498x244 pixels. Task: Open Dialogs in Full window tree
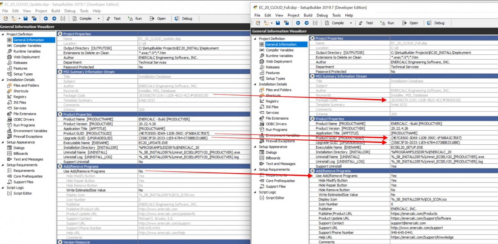click(x=271, y=152)
